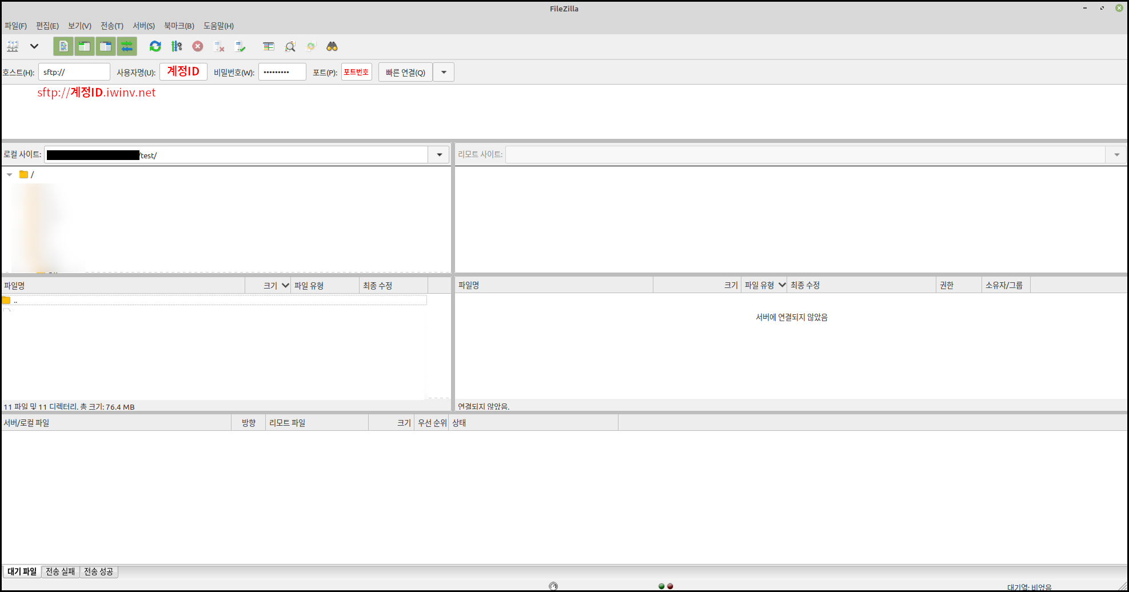Sort remote files by 크기 column
The image size is (1129, 592).
697,285
